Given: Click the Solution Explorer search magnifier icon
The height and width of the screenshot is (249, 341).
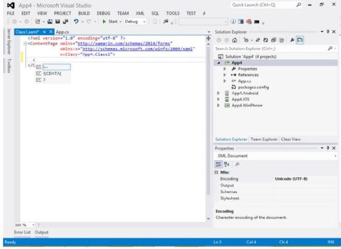Looking at the screenshot, I should tap(330, 48).
